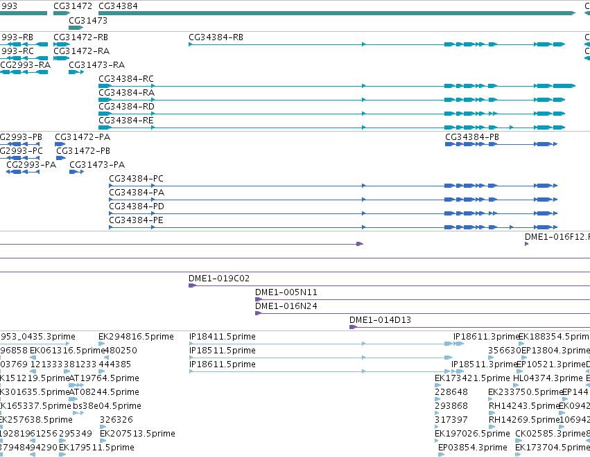This screenshot has height=458, width=590.
Task: Click the CG34384 gene label in top track
Action: 118,6
